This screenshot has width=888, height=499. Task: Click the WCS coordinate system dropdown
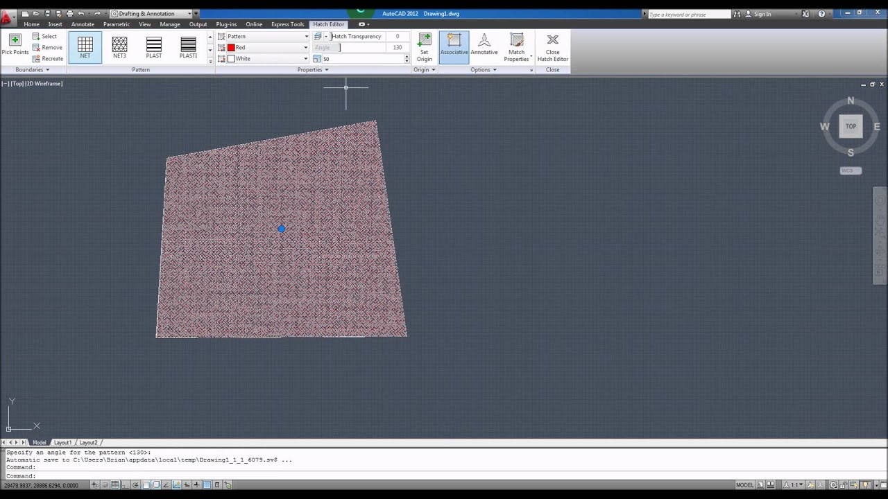(x=851, y=170)
